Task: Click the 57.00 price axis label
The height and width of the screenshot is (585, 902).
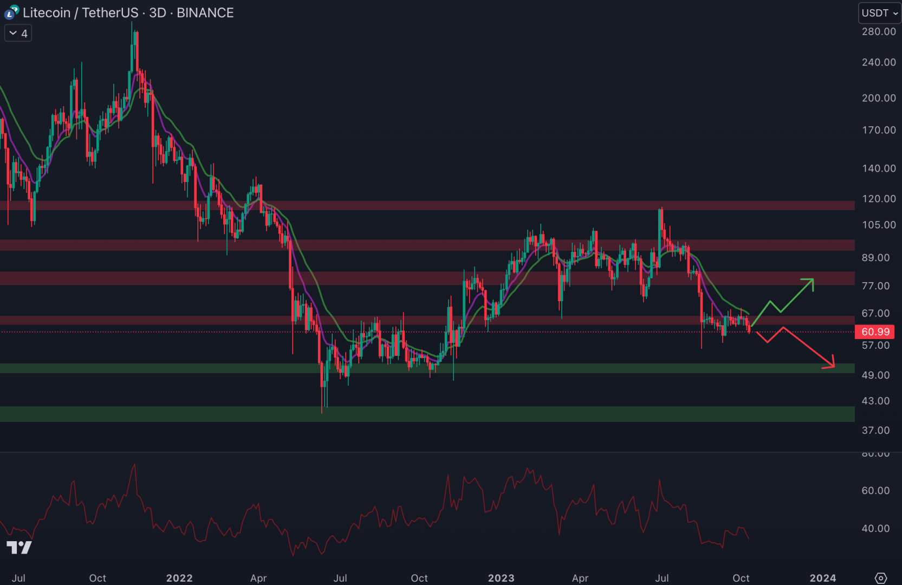Action: [875, 346]
